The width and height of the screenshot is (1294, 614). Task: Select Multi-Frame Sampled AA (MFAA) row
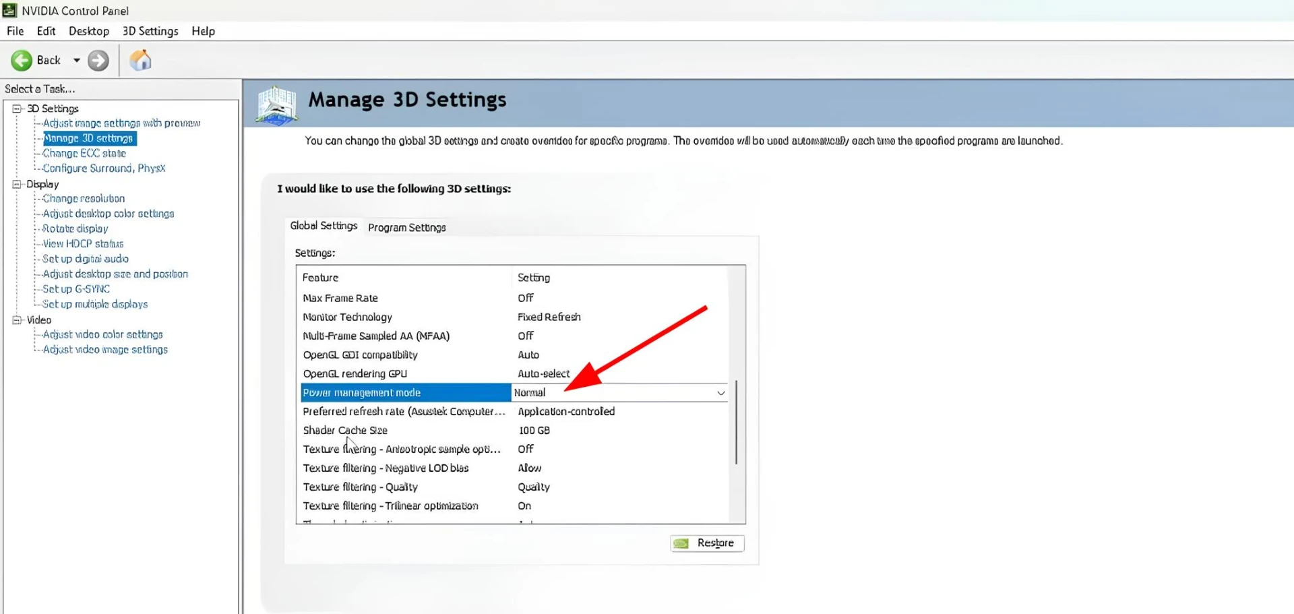point(514,336)
